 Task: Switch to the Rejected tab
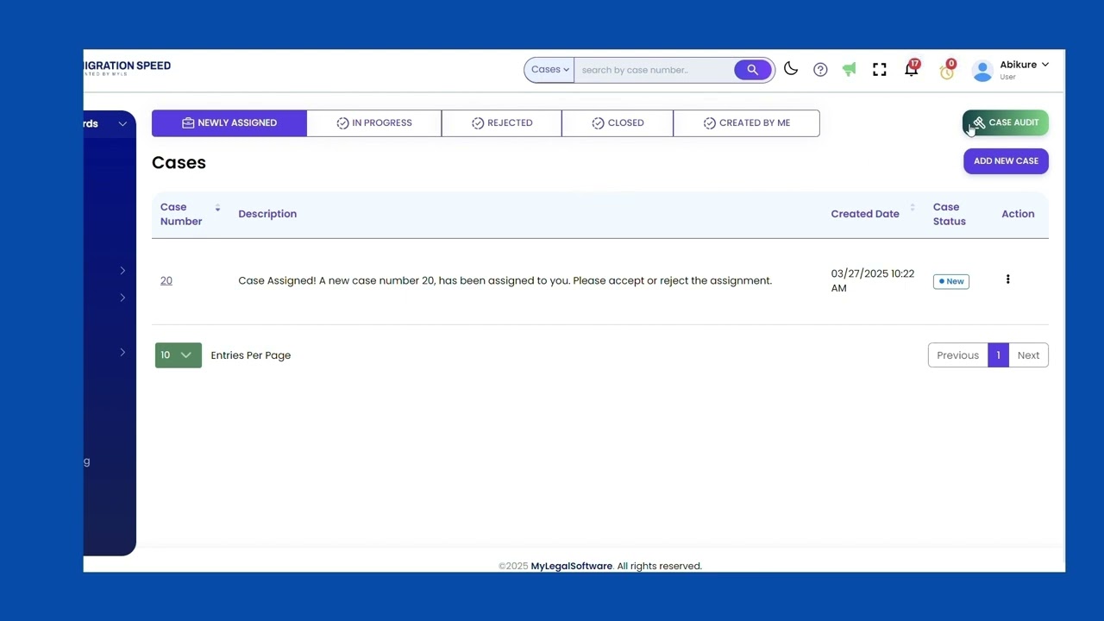click(x=502, y=122)
